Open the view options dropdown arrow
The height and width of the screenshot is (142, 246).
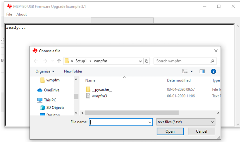click(192, 71)
